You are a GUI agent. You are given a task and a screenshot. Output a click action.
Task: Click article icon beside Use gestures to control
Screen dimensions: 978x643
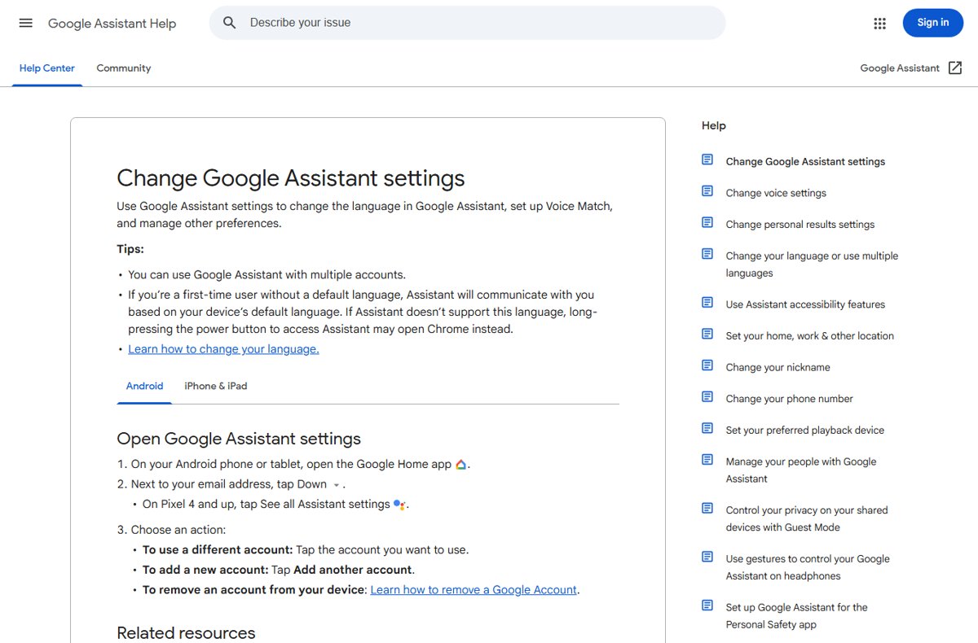click(x=707, y=557)
